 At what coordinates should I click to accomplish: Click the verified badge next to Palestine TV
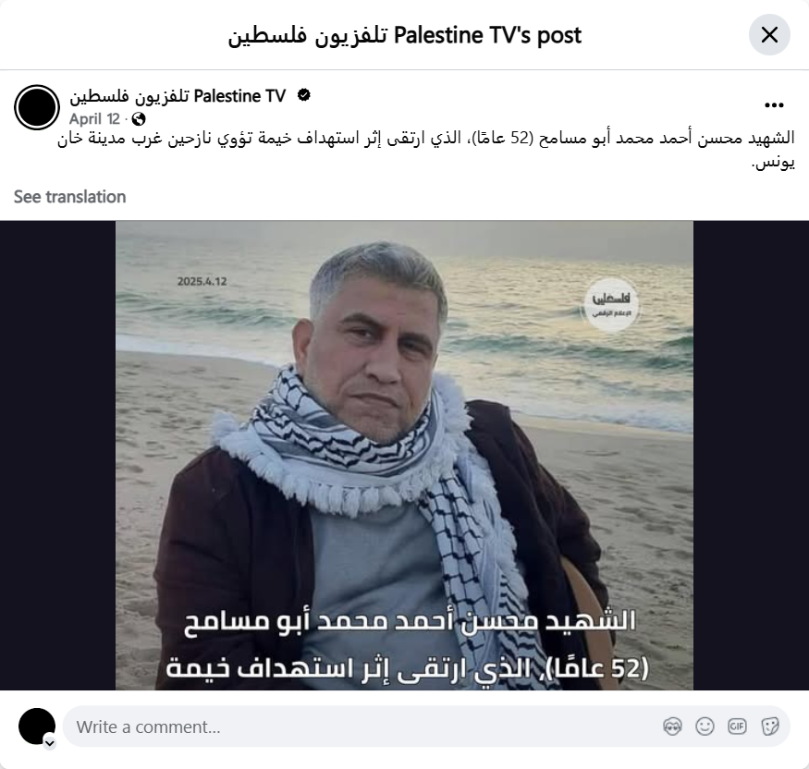pyautogui.click(x=304, y=95)
